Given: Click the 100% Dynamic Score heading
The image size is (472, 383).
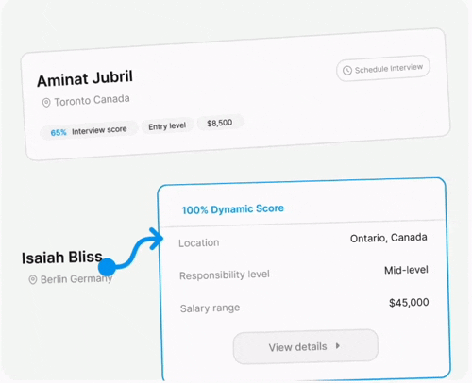Looking at the screenshot, I should pos(233,209).
